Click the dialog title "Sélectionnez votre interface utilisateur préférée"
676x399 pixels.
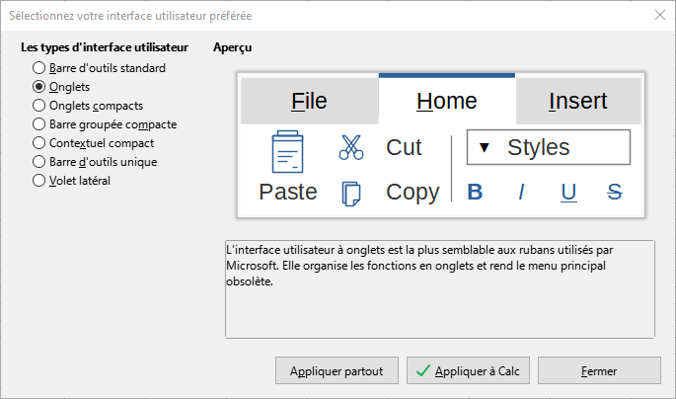(130, 16)
